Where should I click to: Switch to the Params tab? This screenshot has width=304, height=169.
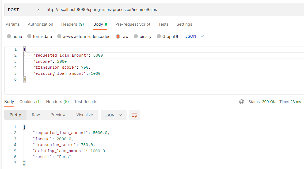click(13, 24)
